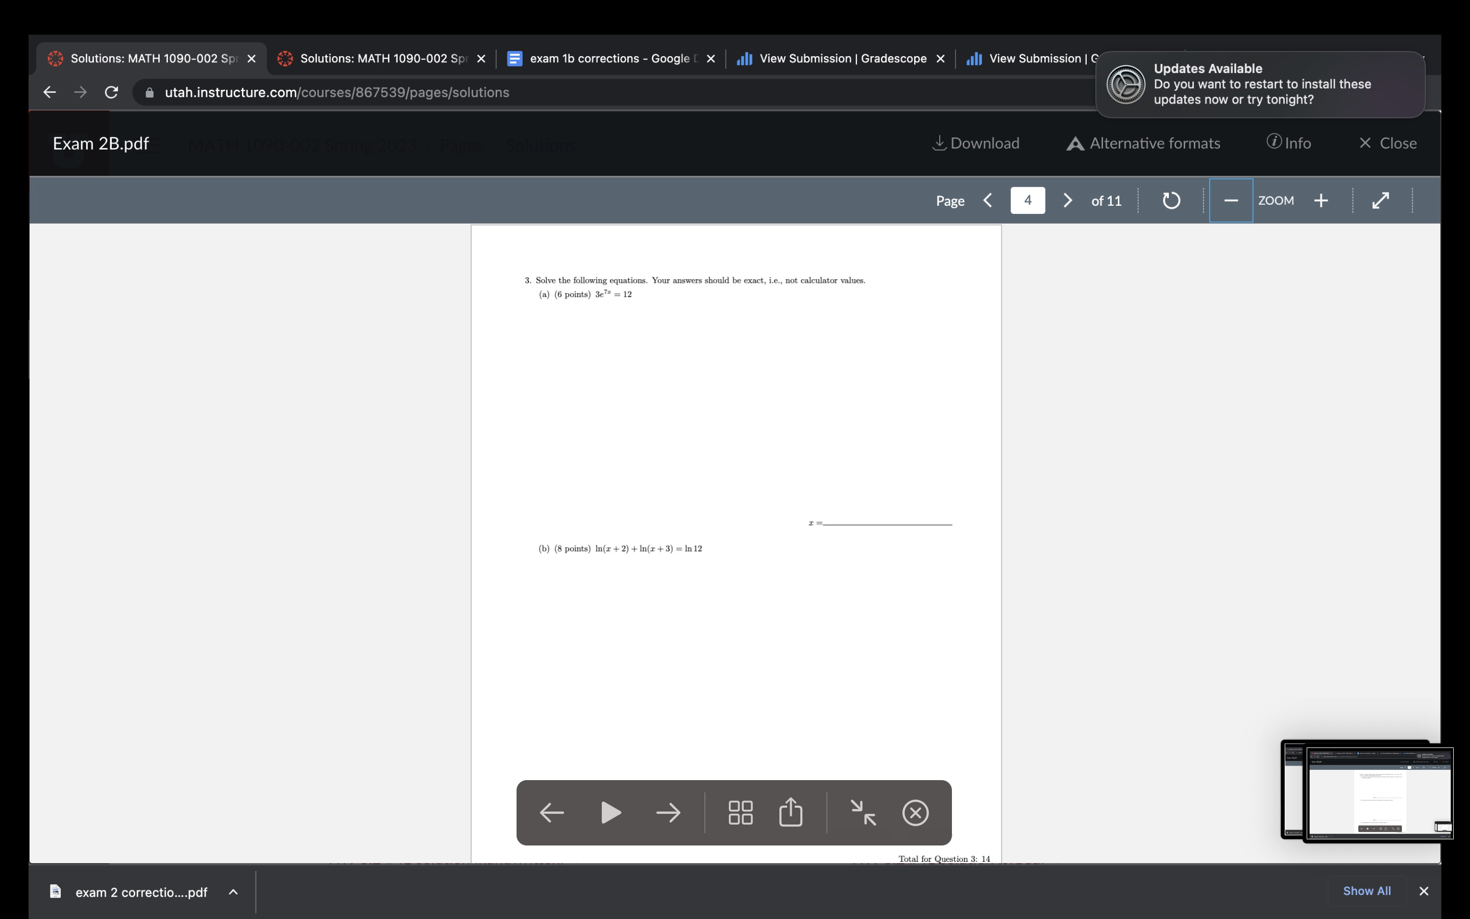Show the file Info panel
The width and height of the screenshot is (1470, 919).
click(1288, 143)
